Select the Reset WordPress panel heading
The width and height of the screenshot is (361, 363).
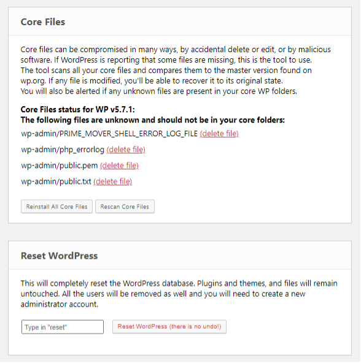point(59,256)
